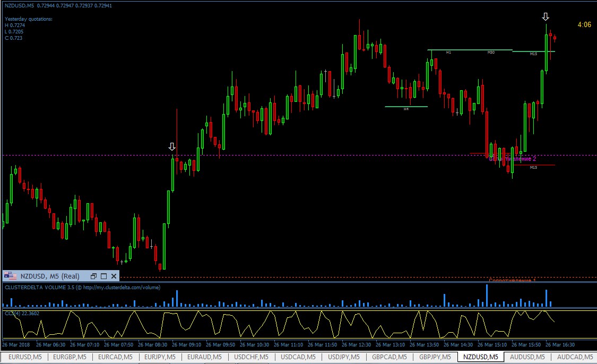Click the '26 Mar 13:10' time axis label

390,344
